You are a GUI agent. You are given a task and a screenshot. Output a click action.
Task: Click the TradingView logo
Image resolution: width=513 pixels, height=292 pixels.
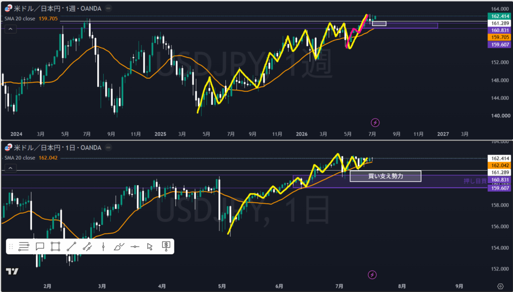pos(12,271)
